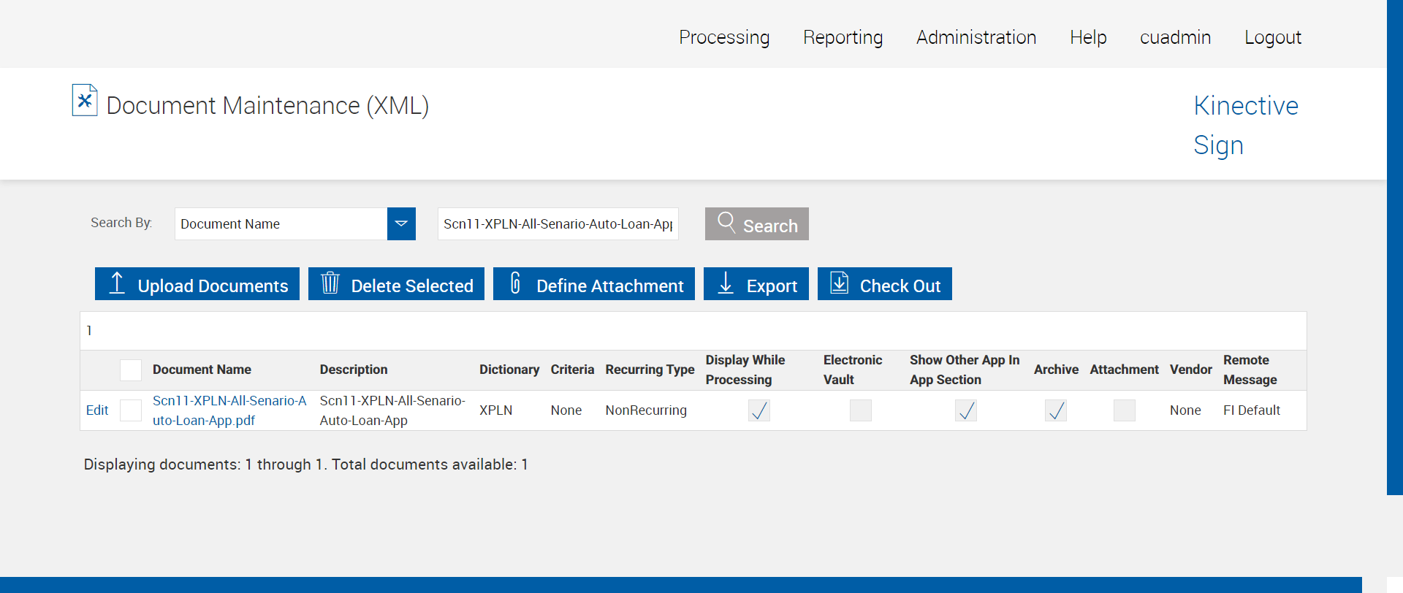Viewport: 1403px width, 593px height.
Task: Open the Processing menu
Action: click(724, 37)
